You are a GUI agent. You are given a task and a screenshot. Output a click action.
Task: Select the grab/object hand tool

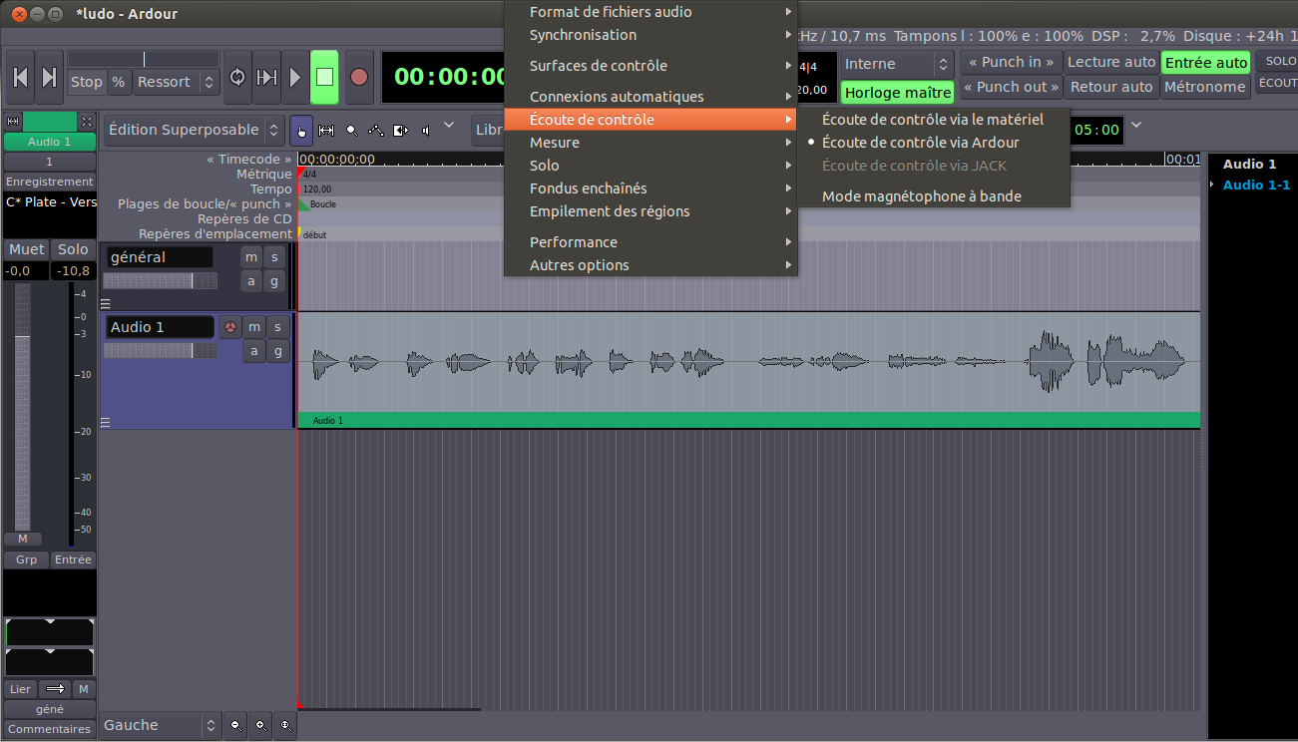(x=300, y=130)
